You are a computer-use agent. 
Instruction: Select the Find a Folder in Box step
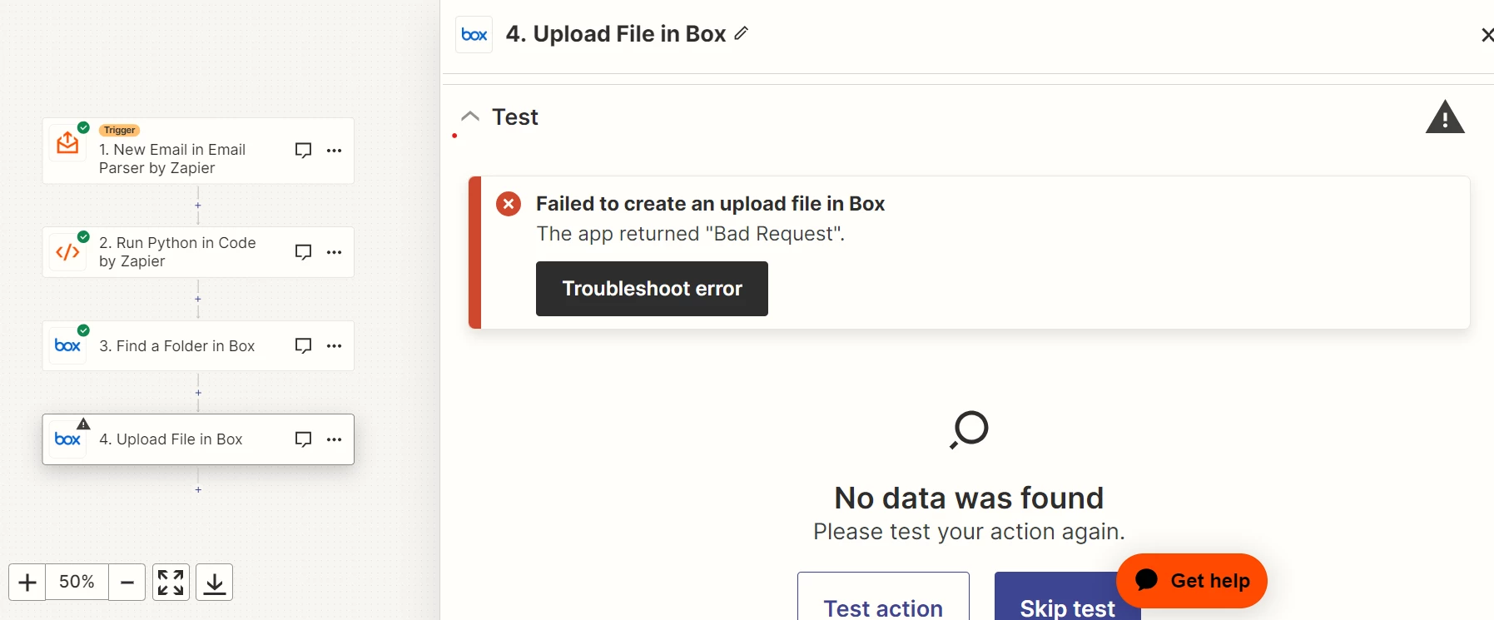click(x=198, y=345)
